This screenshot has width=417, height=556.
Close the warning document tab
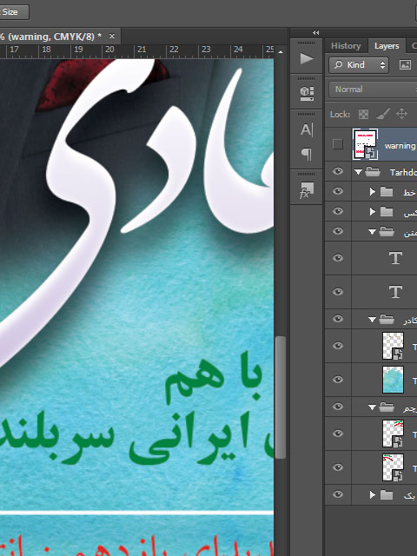coord(112,36)
